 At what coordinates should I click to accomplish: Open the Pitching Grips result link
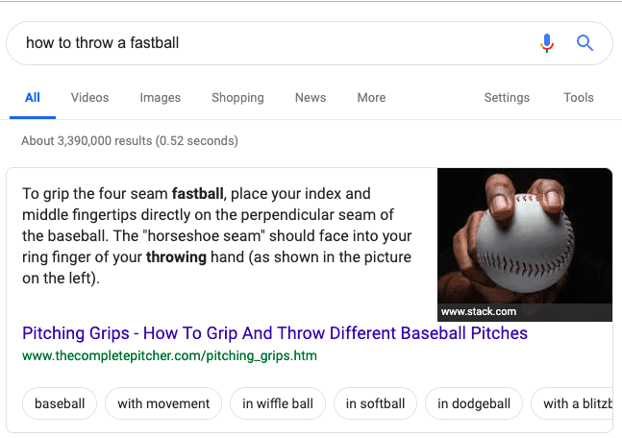(x=275, y=334)
